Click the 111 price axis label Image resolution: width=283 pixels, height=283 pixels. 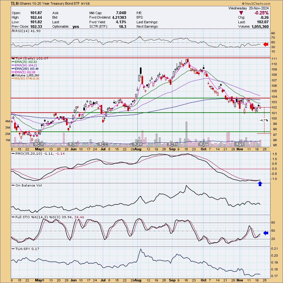pyautogui.click(x=275, y=59)
